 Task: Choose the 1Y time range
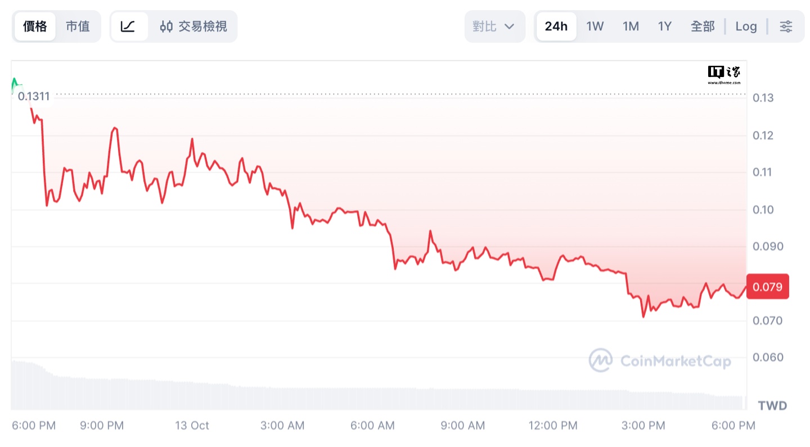click(x=665, y=26)
